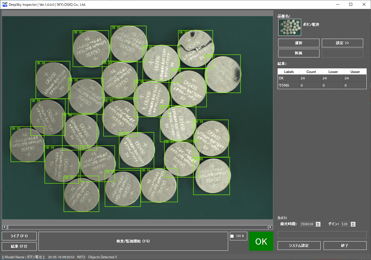Viewport: 371px width, 260px height.
Task: Click the right arrow of the image scrollbar
Action: (271, 227)
